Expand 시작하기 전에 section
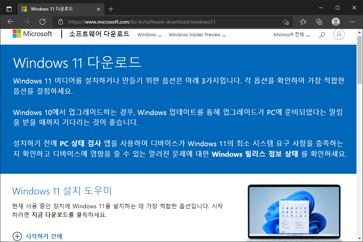 coord(37,236)
